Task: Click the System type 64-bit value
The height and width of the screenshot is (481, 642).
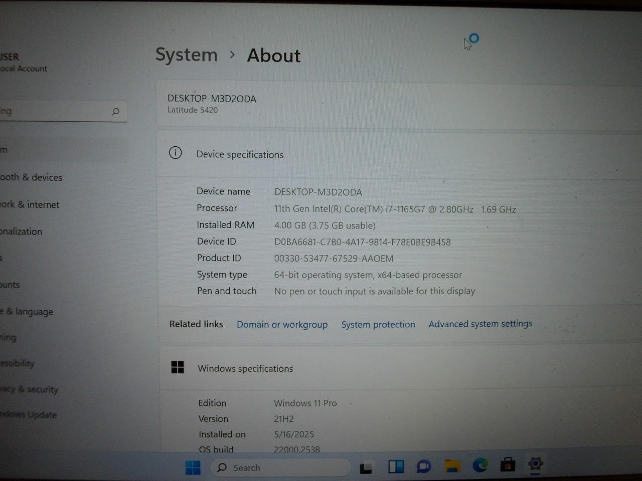Action: click(368, 275)
